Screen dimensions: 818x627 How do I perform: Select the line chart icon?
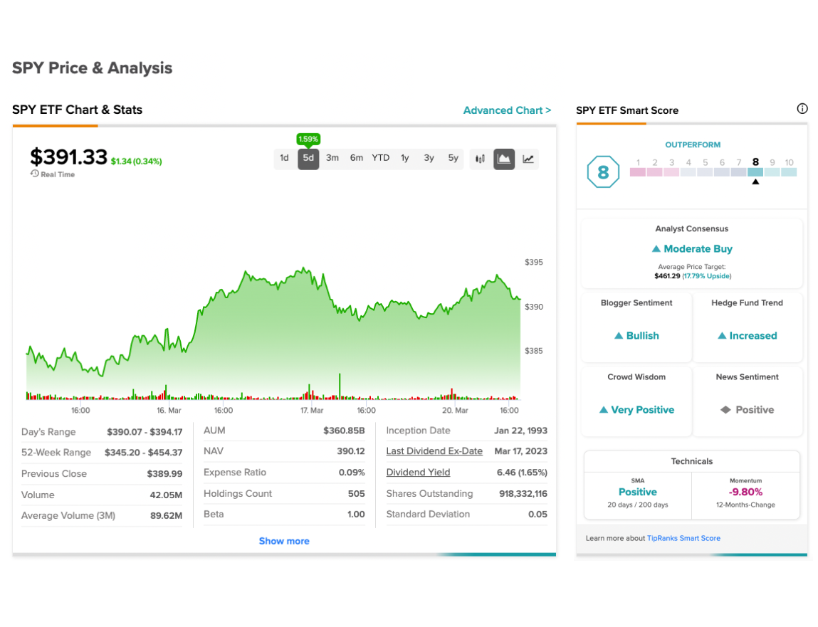[x=528, y=159]
